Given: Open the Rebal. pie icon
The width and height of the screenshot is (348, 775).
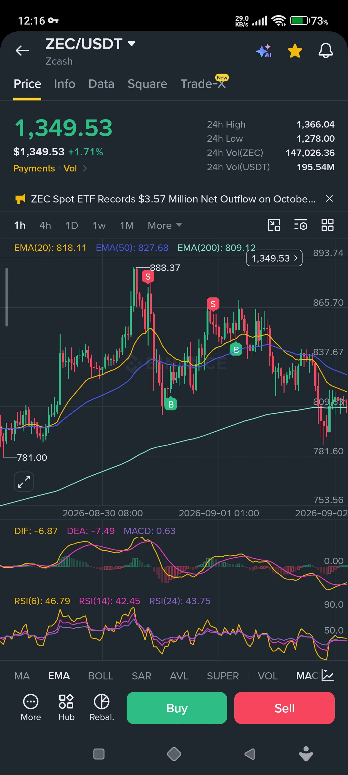Looking at the screenshot, I should (x=102, y=708).
